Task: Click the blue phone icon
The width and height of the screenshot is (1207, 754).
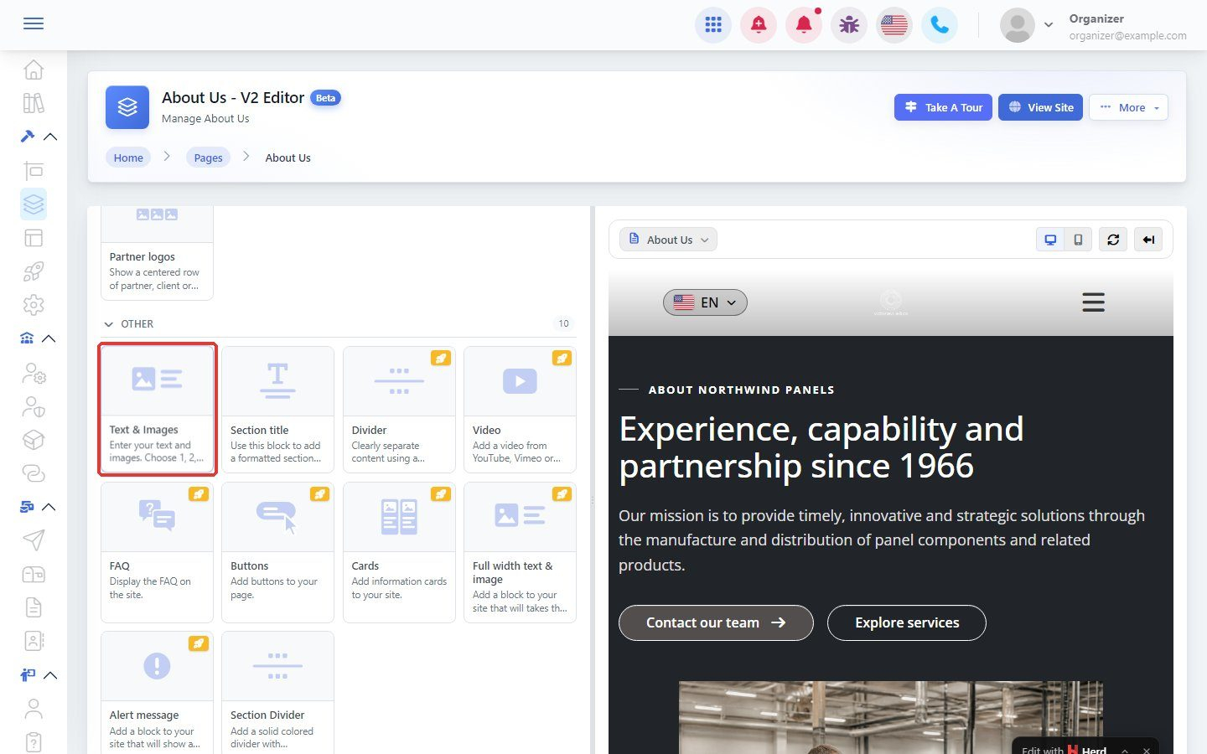Action: coord(940,25)
